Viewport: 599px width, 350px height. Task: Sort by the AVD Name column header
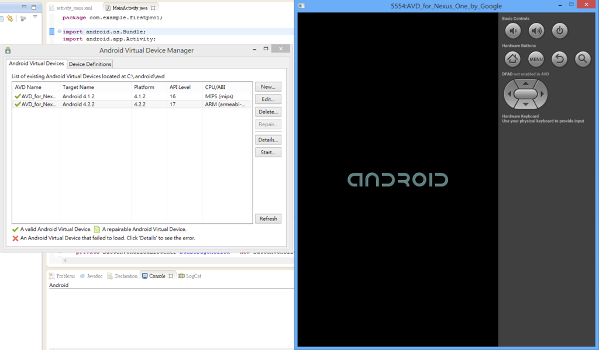click(36, 87)
